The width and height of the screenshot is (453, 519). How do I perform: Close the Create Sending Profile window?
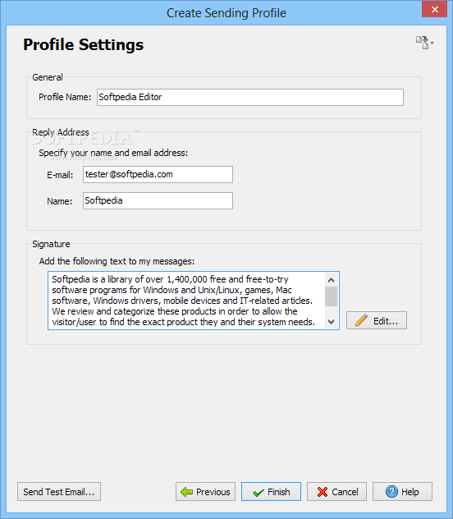(x=434, y=9)
